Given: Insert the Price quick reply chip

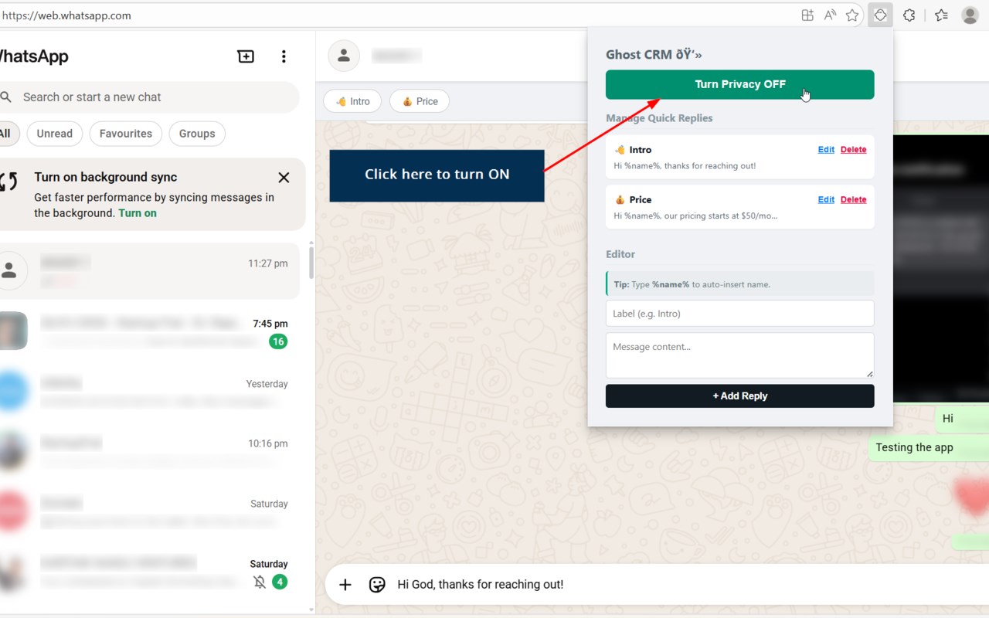Looking at the screenshot, I should (x=420, y=101).
